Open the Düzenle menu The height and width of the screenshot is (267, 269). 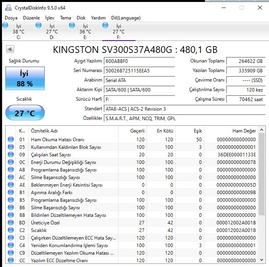(31, 18)
